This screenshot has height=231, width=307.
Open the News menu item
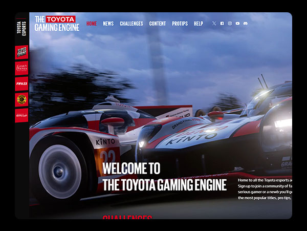point(108,24)
